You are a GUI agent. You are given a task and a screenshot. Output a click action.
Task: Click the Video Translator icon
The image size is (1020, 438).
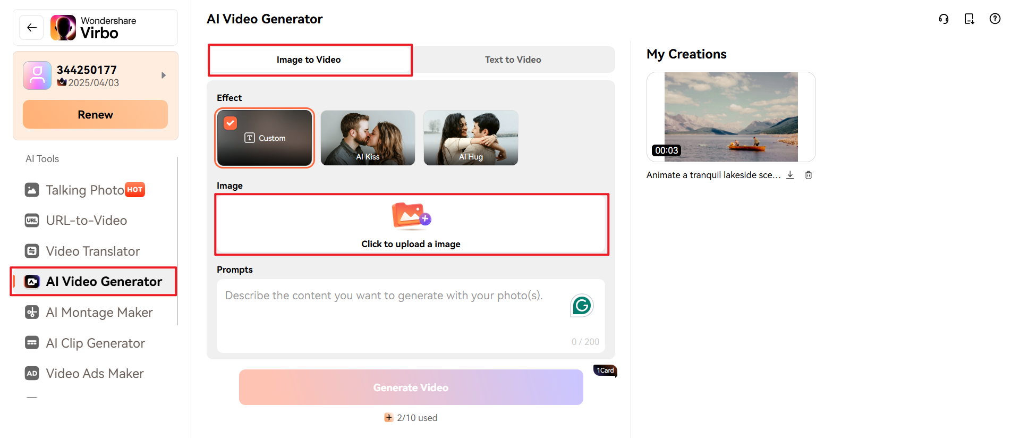(32, 251)
